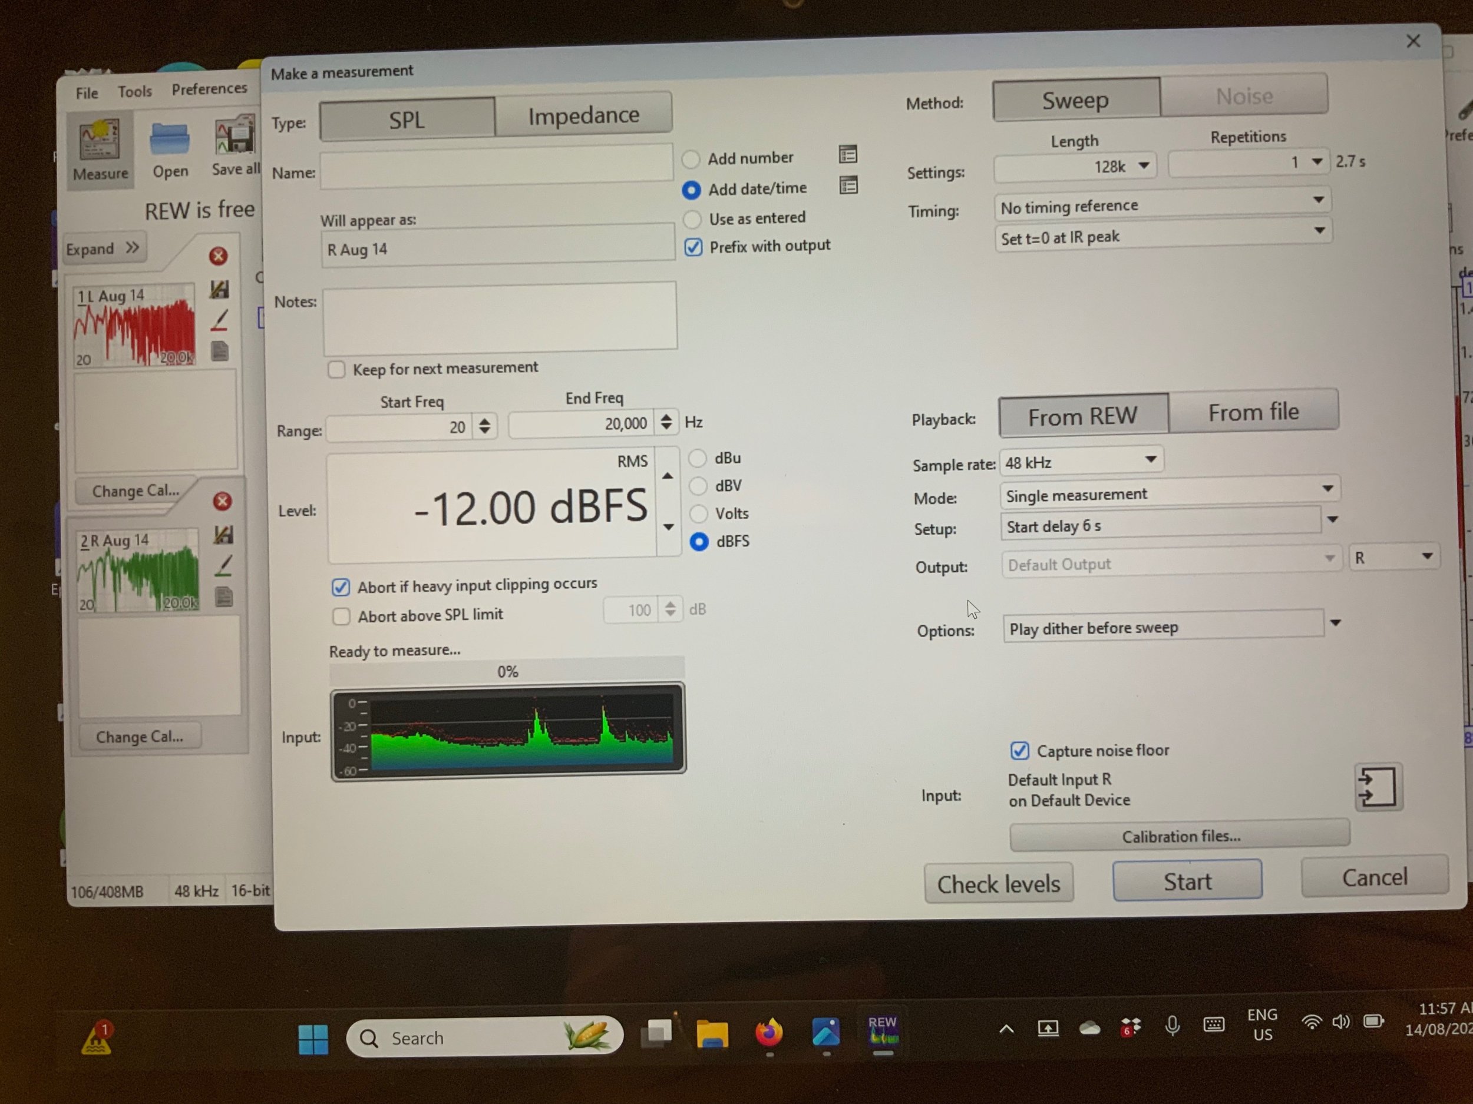Screen dimensions: 1473x1104
Task: Select the dBV level unit radio button
Action: point(698,486)
